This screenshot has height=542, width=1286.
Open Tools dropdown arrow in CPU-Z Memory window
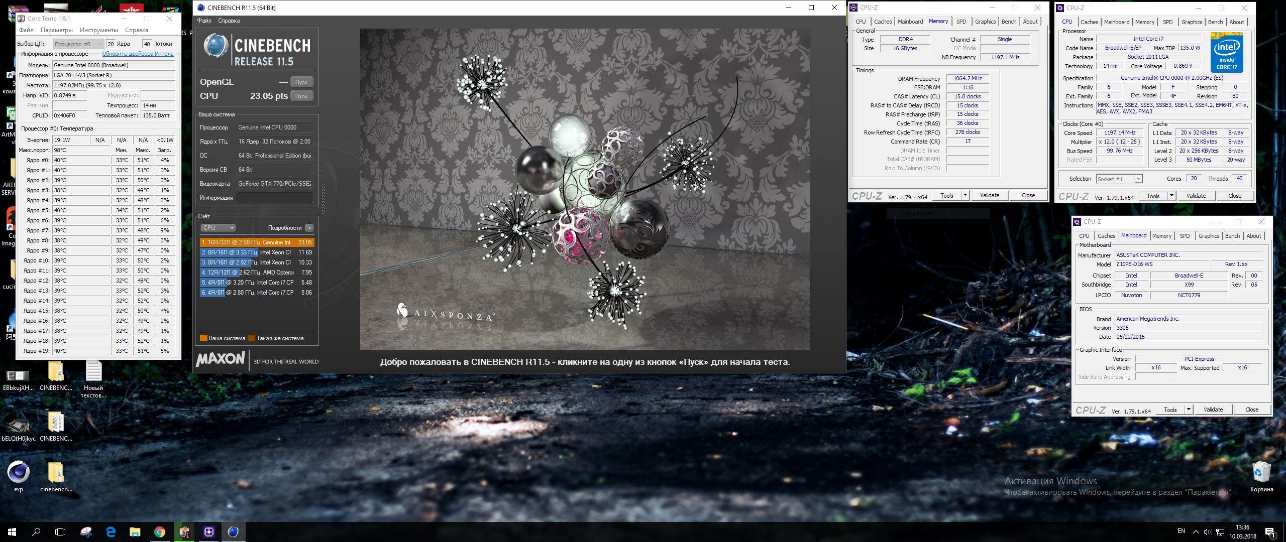(x=965, y=195)
